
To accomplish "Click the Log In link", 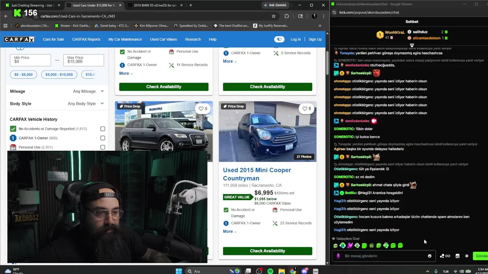I will tap(295, 39).
